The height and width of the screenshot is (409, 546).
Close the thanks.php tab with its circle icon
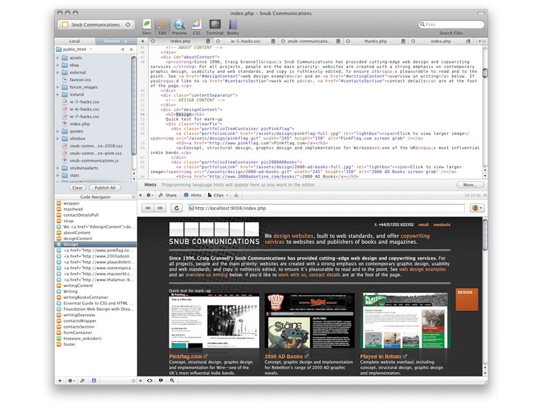(x=348, y=41)
